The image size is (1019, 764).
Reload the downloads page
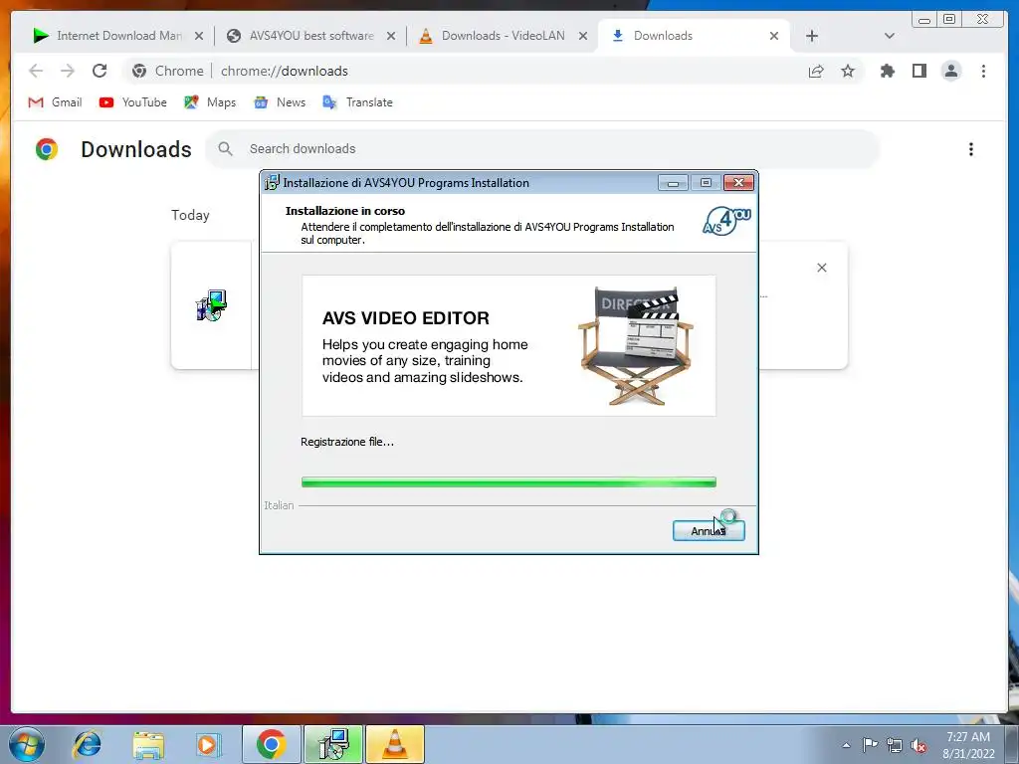(100, 71)
